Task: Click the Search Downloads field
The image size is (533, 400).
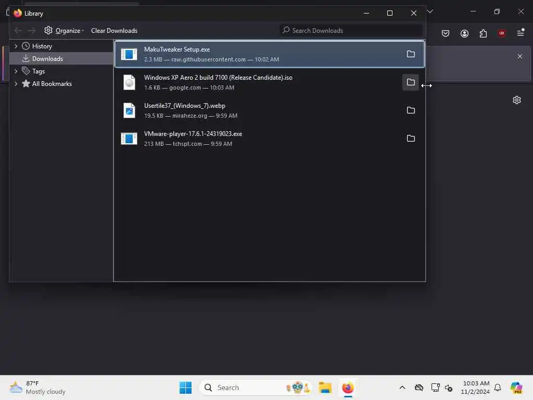Action: click(351, 31)
